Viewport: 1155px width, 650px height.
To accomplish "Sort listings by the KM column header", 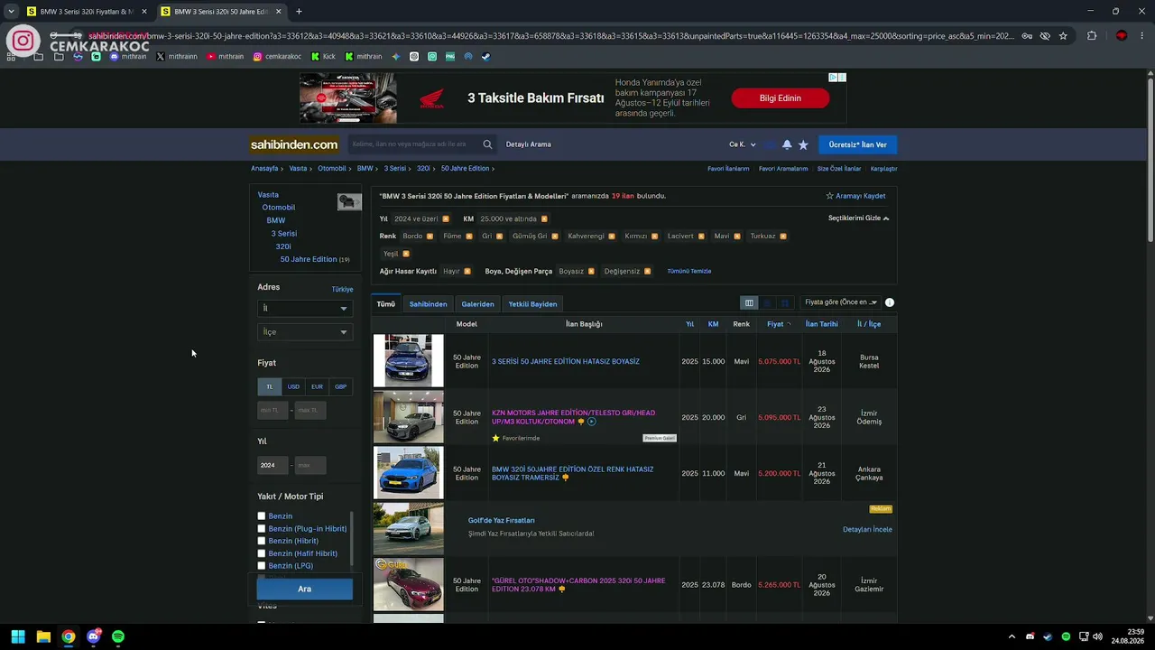I will 713,324.
